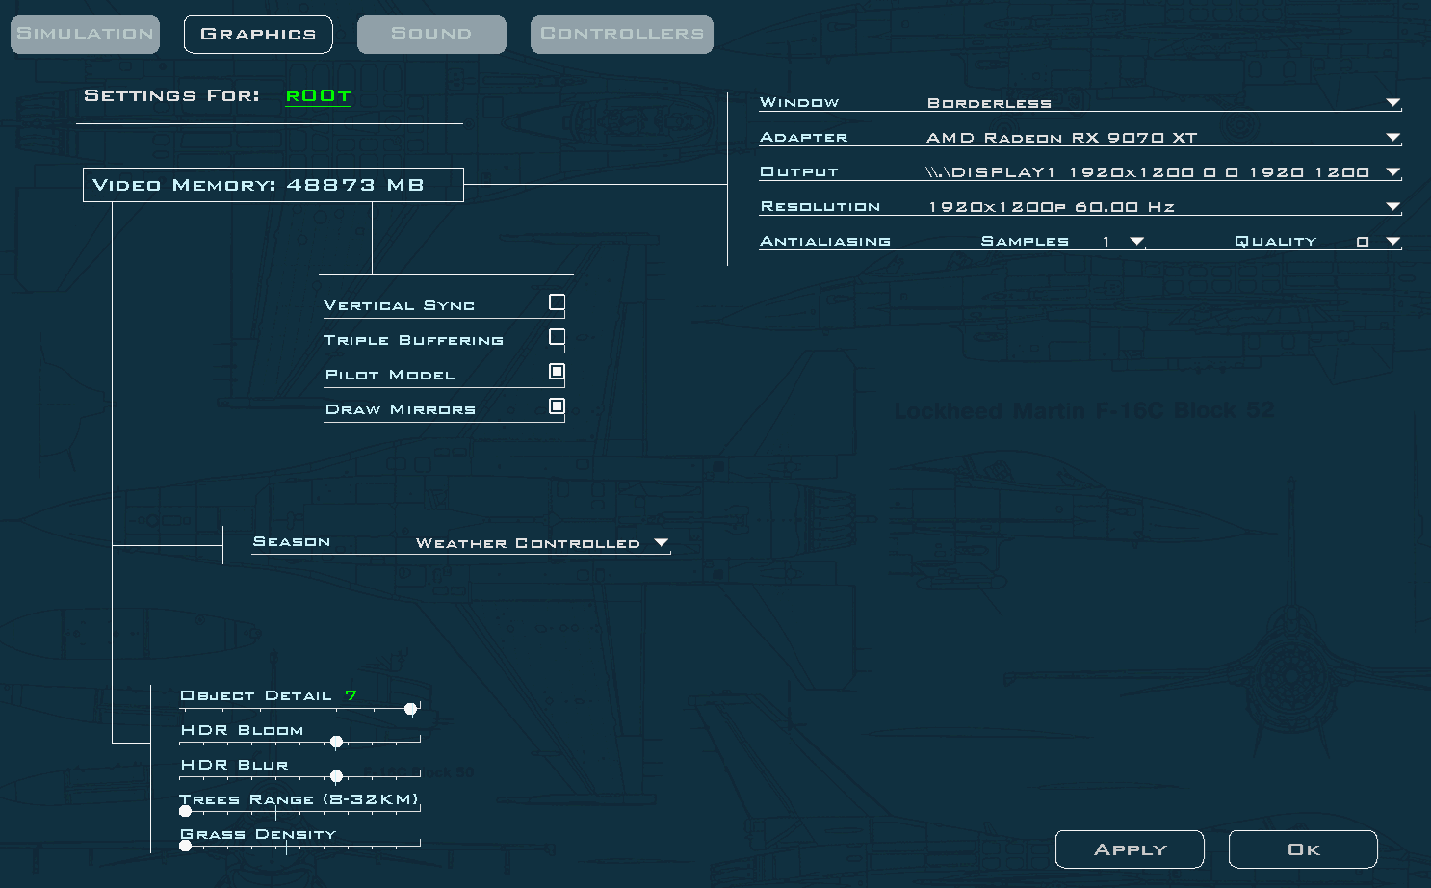Click the Object Detail value 7
The image size is (1431, 888).
351,695
